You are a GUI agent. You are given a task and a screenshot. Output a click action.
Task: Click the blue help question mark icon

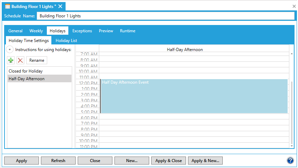[290, 160]
